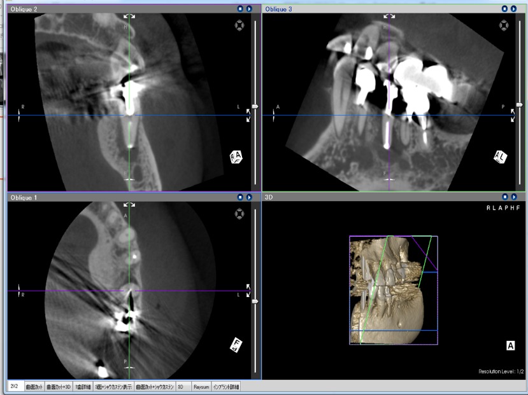Click the lifebuoy reset icon in Oblique 2
The height and width of the screenshot is (395, 528).
(x=239, y=27)
